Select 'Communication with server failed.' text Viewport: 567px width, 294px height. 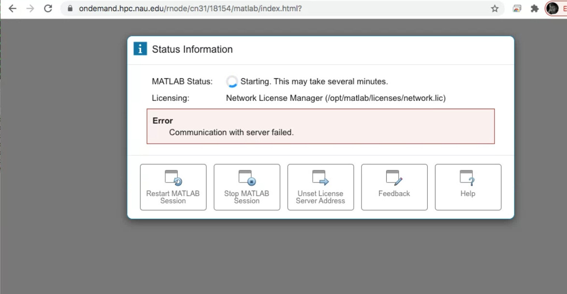232,133
